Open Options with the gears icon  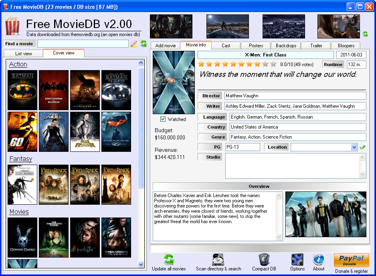click(x=297, y=260)
